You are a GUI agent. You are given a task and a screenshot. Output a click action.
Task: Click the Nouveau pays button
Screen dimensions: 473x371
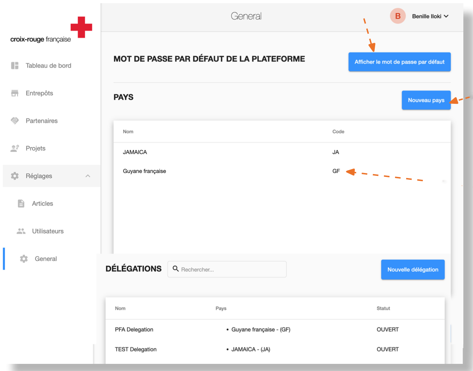pyautogui.click(x=426, y=100)
